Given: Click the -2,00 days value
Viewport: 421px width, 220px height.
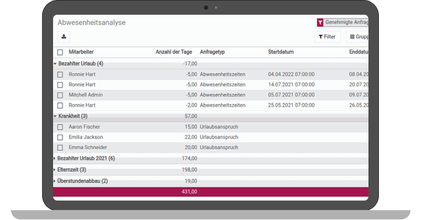Looking at the screenshot, I should (x=192, y=105).
